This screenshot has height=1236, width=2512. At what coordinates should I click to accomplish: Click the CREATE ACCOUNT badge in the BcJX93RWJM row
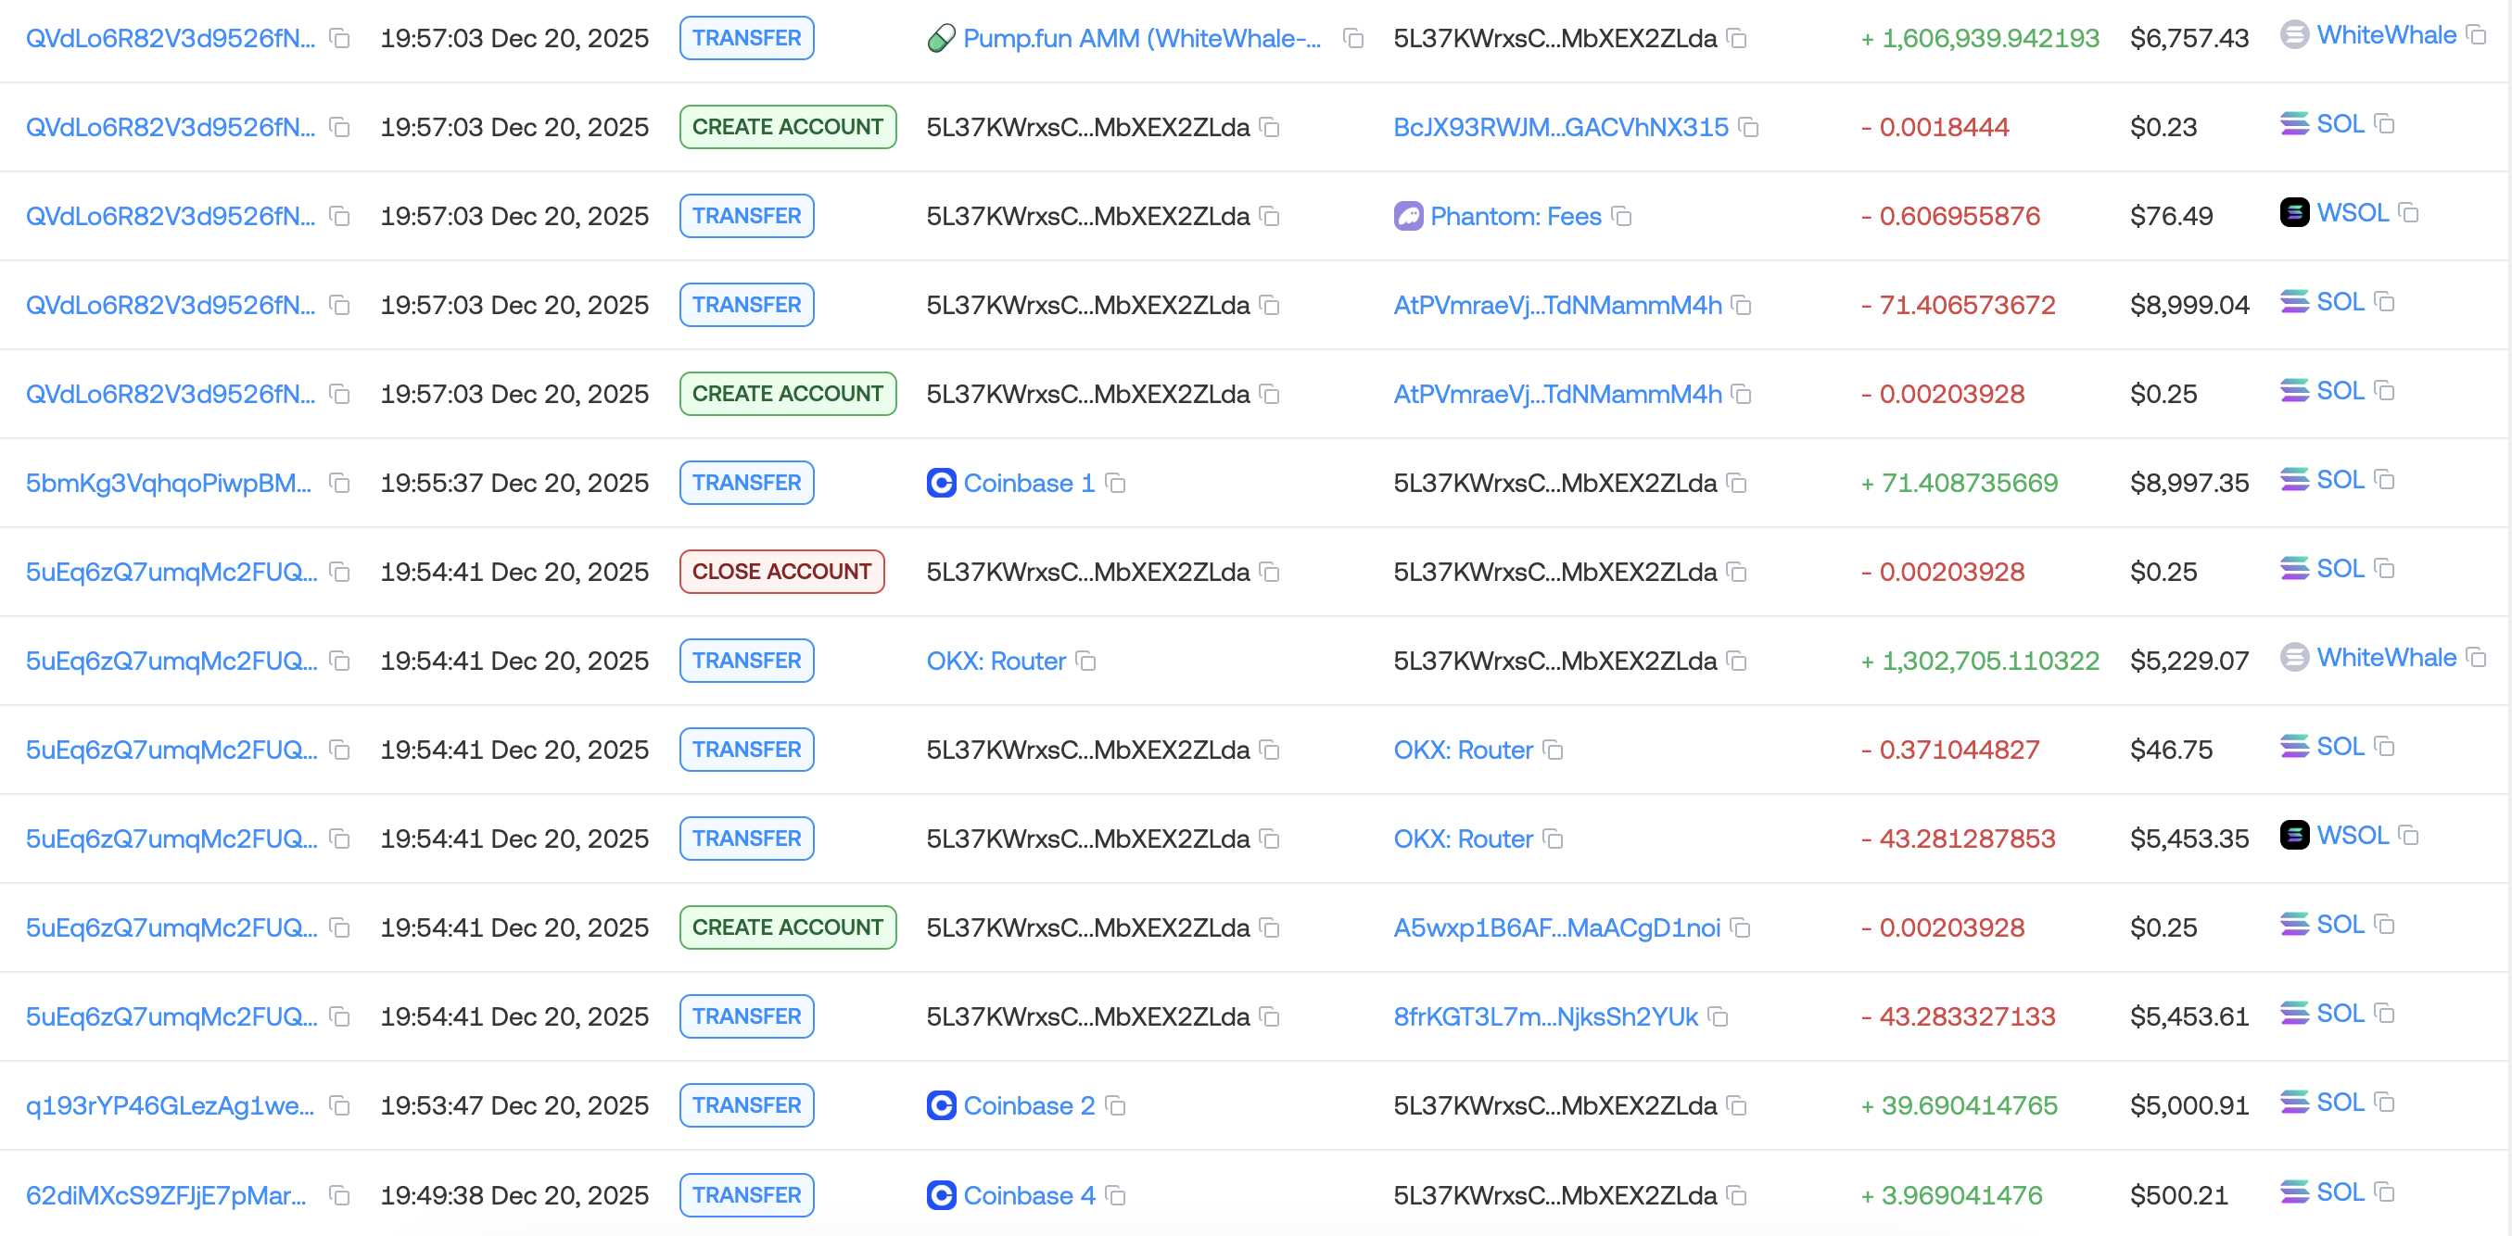(x=787, y=127)
